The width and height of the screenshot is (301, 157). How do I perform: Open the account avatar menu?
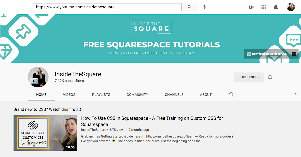[x=291, y=7]
